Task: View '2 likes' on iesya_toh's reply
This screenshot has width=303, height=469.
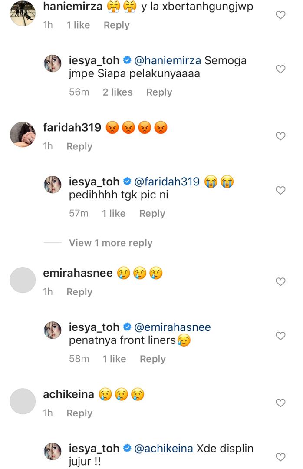Action: point(117,92)
